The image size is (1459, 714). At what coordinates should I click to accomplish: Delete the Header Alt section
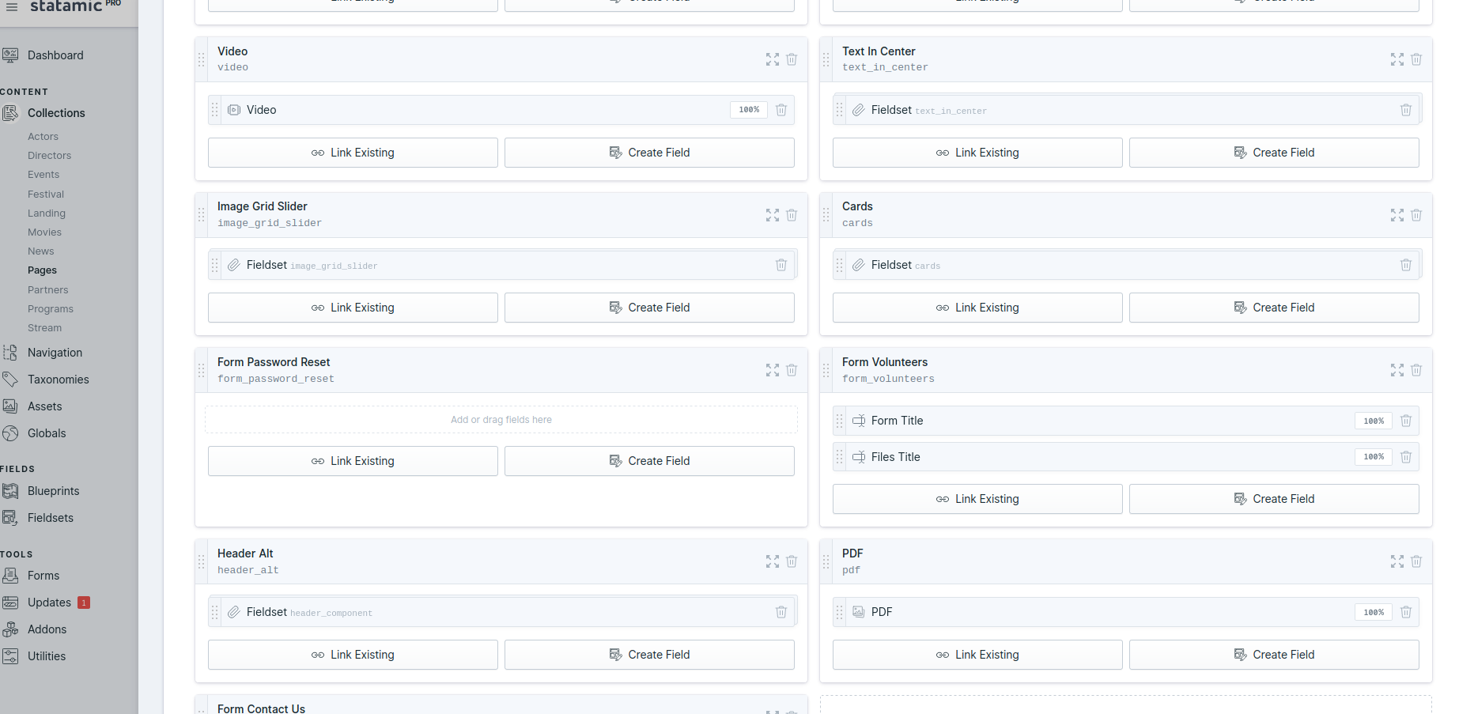point(792,561)
